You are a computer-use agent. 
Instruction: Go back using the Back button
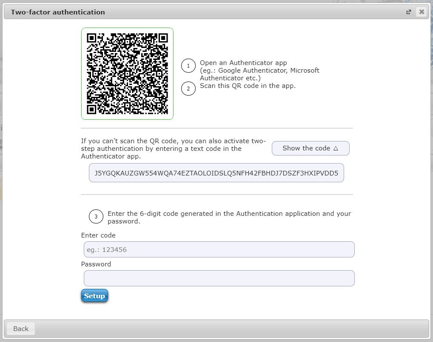click(x=21, y=328)
